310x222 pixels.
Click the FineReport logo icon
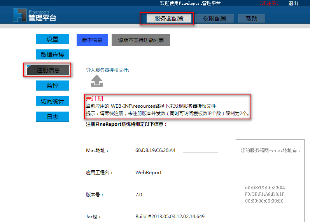click(x=19, y=15)
